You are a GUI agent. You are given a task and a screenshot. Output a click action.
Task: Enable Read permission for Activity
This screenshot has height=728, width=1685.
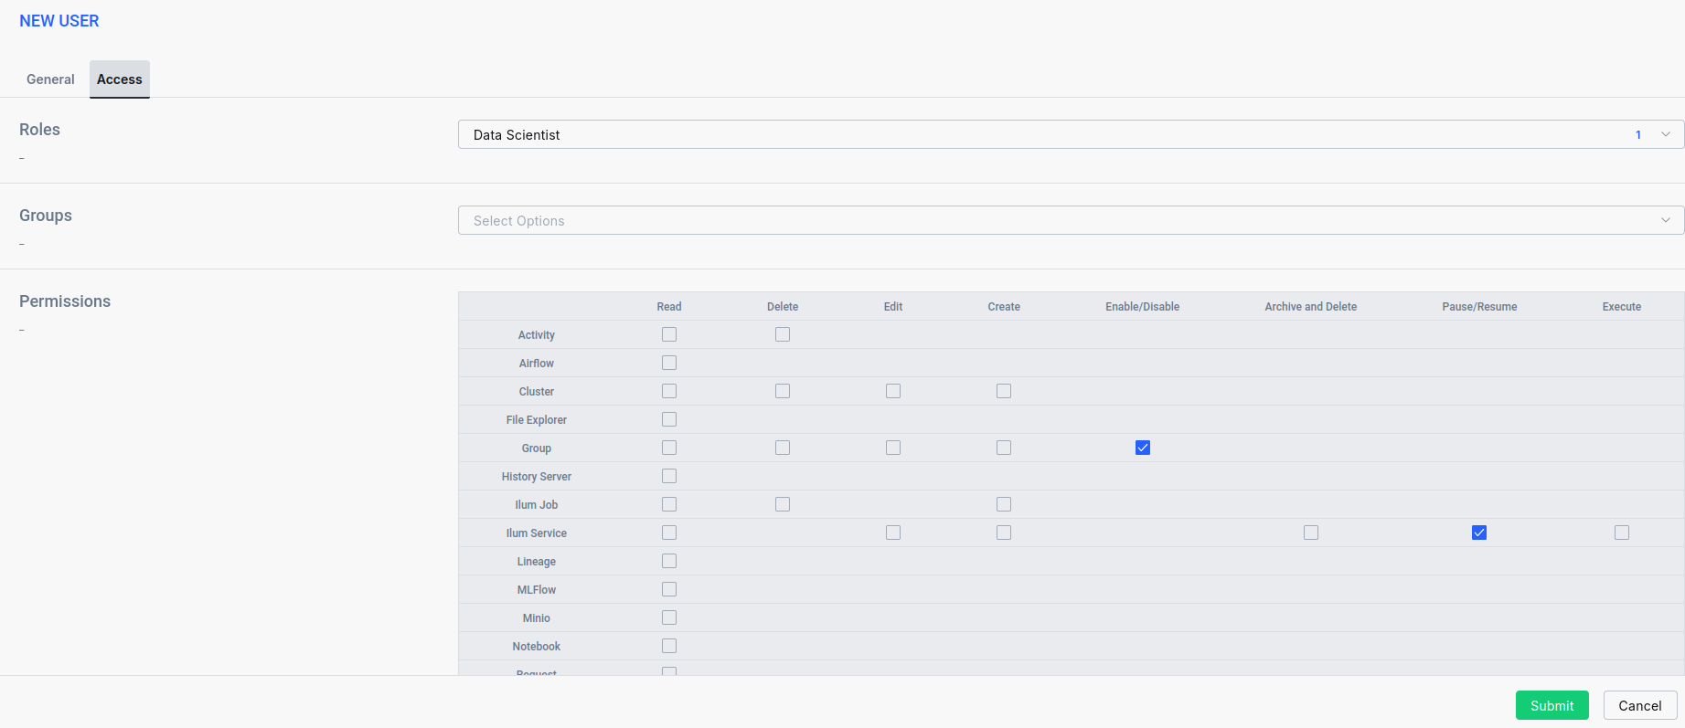(x=669, y=334)
